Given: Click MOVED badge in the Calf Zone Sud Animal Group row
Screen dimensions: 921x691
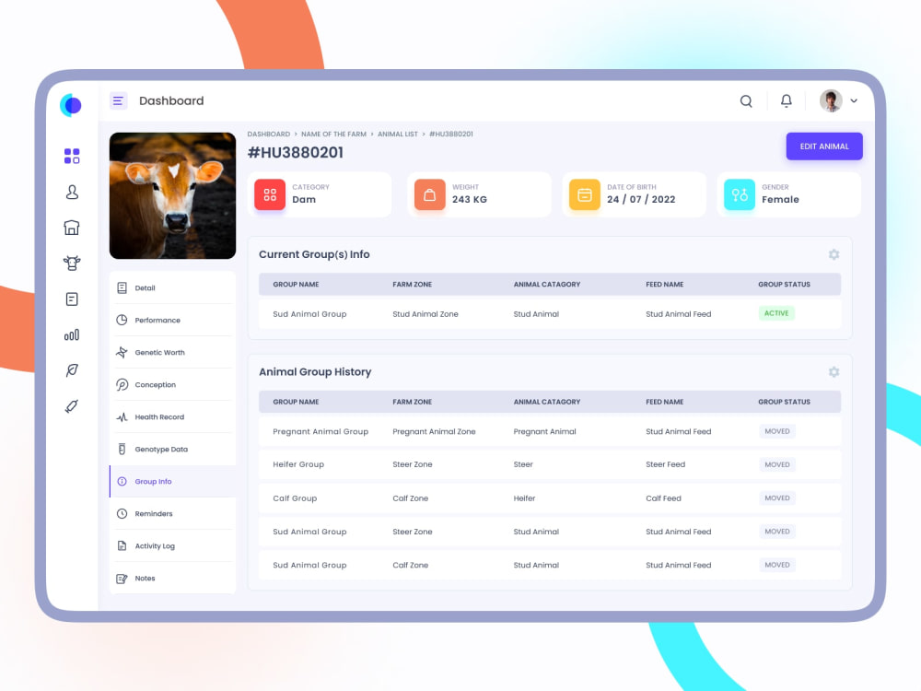Looking at the screenshot, I should pyautogui.click(x=777, y=565).
